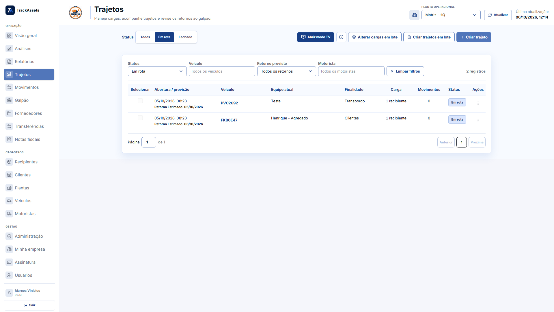
Task: Click the building icon beside plant selector
Action: 414,15
